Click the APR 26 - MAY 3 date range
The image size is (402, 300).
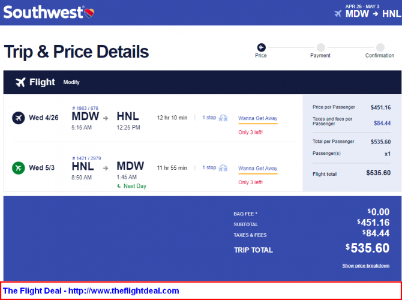[x=362, y=7]
